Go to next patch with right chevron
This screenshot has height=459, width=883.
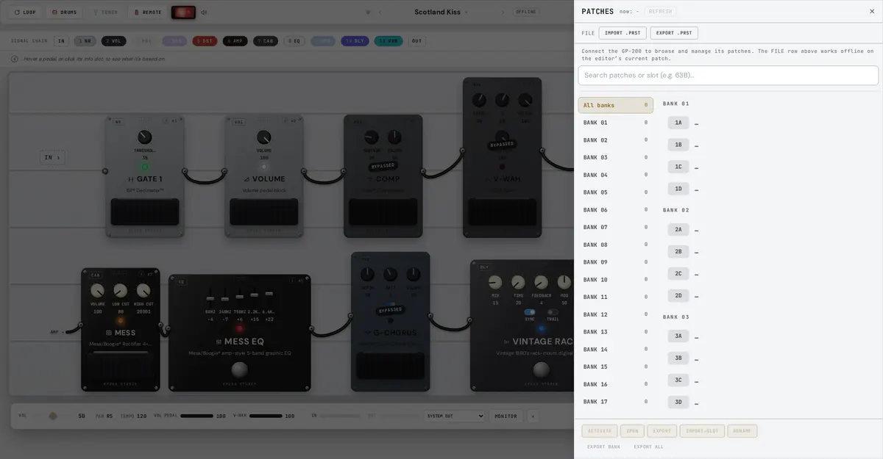point(503,12)
